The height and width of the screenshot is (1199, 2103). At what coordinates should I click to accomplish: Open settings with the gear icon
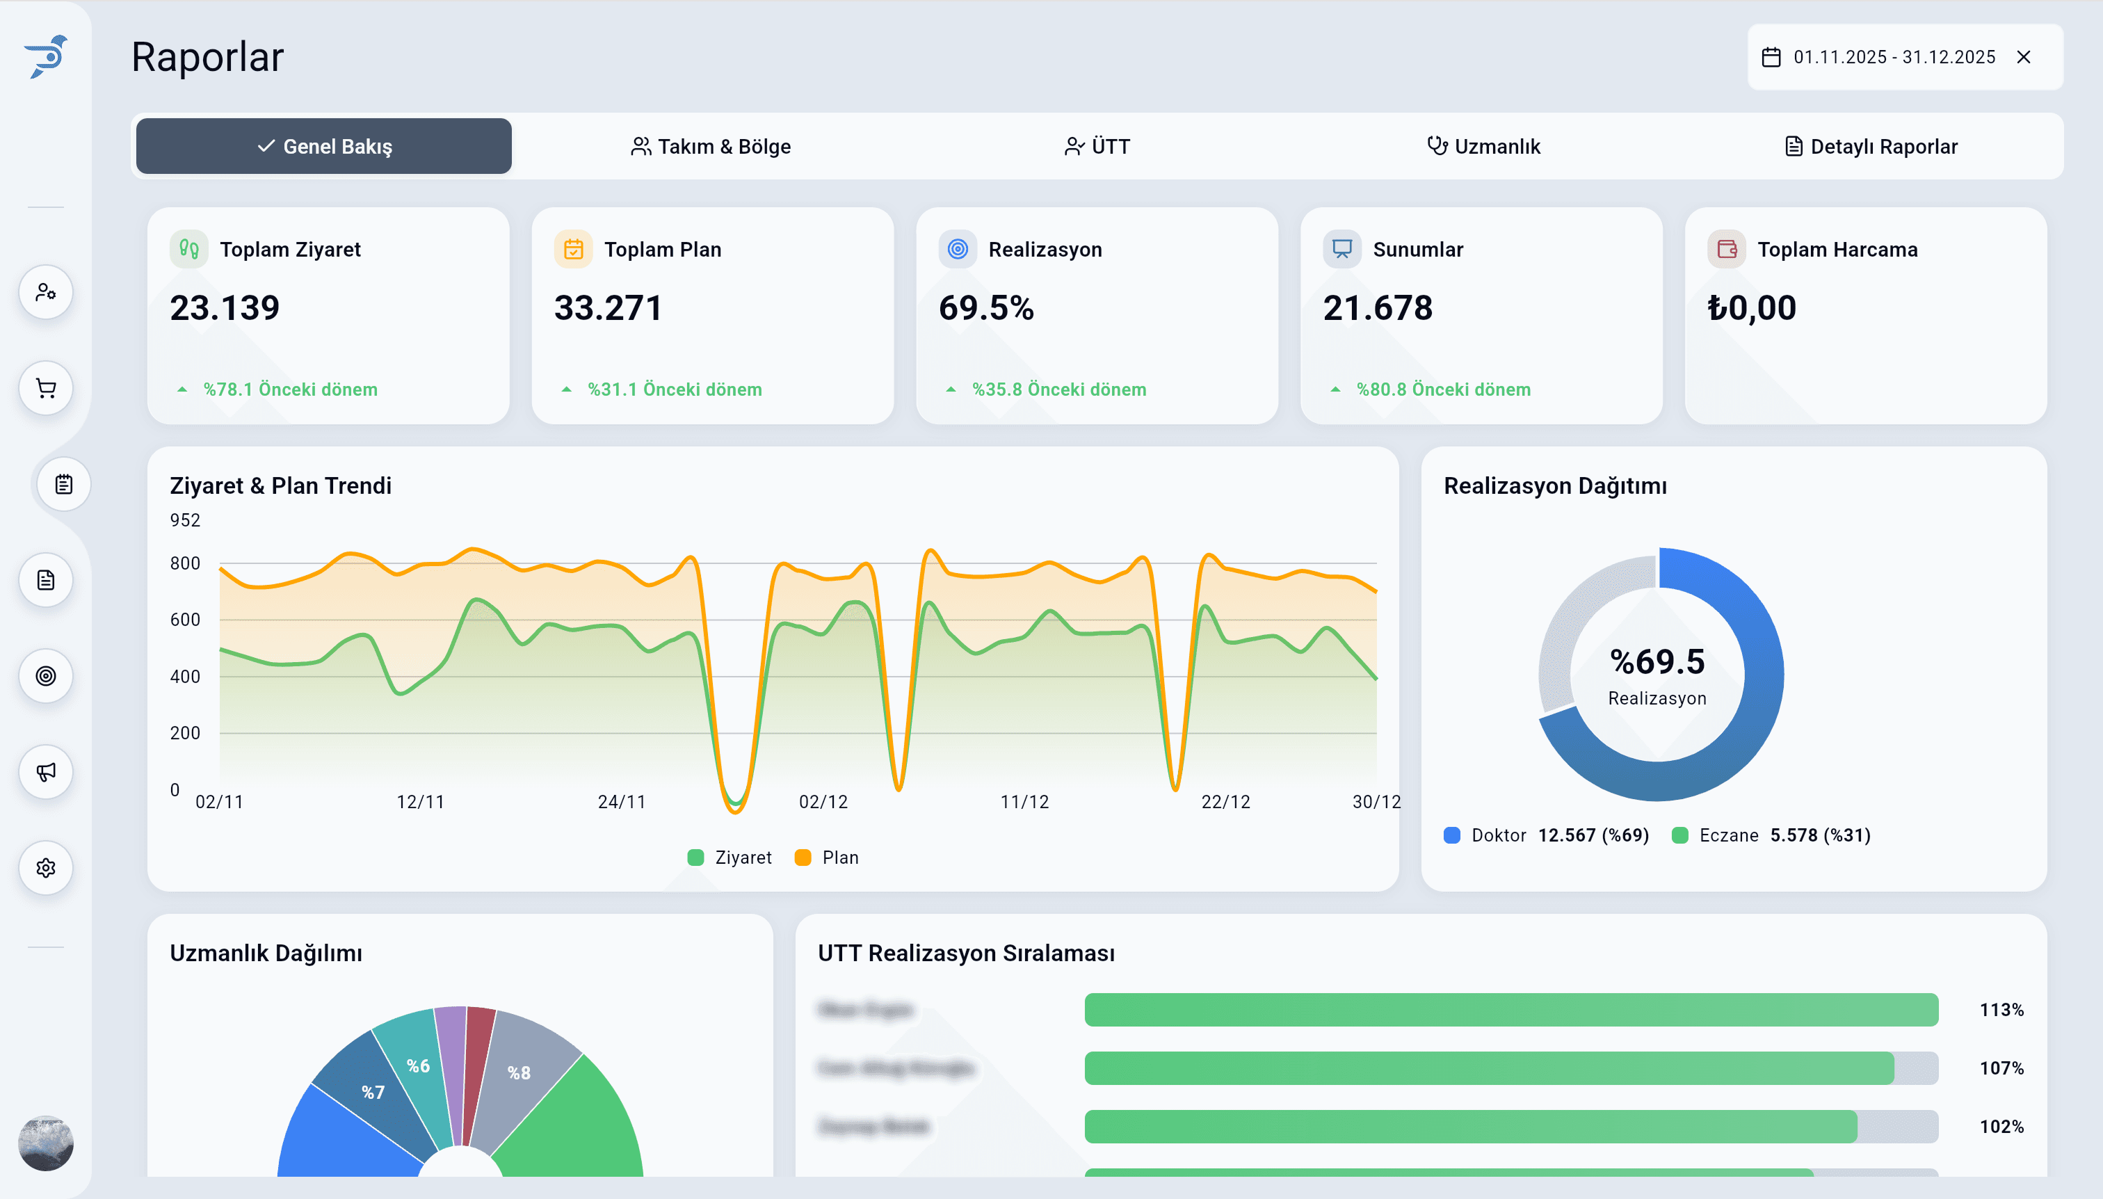pyautogui.click(x=46, y=867)
